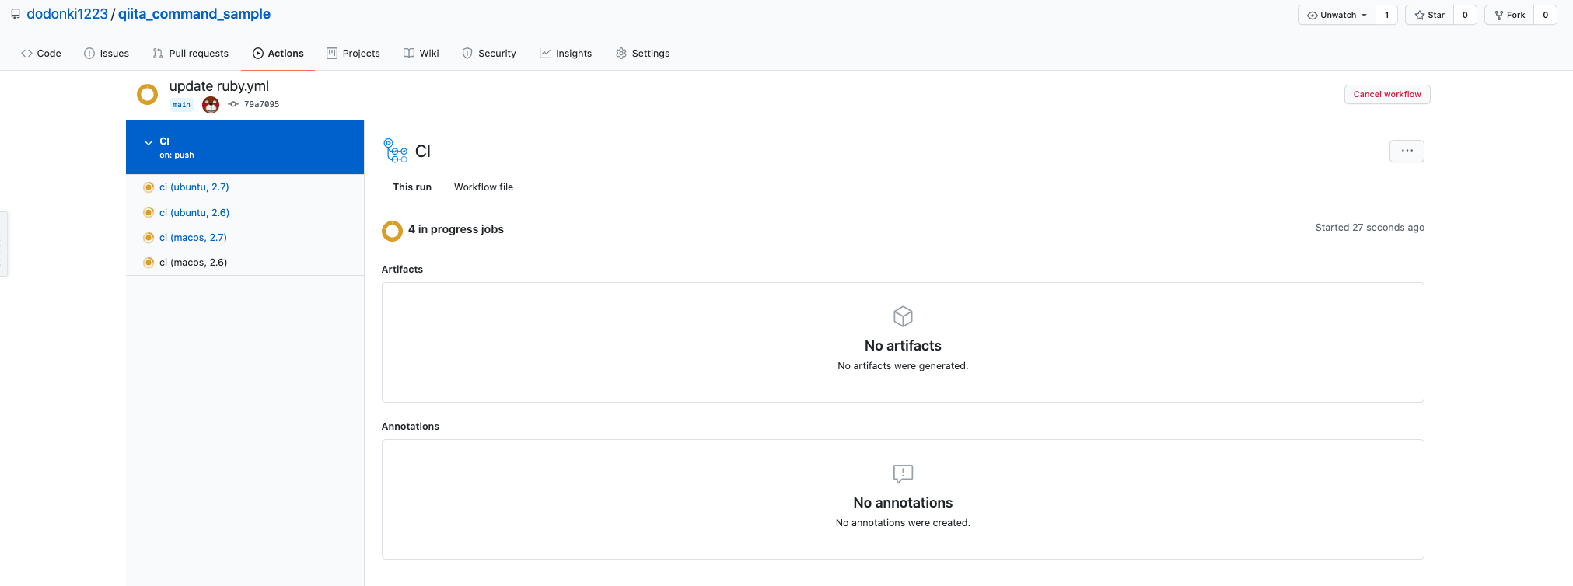Image resolution: width=1573 pixels, height=586 pixels.
Task: Switch to the Pull requests tab
Action: [191, 54]
